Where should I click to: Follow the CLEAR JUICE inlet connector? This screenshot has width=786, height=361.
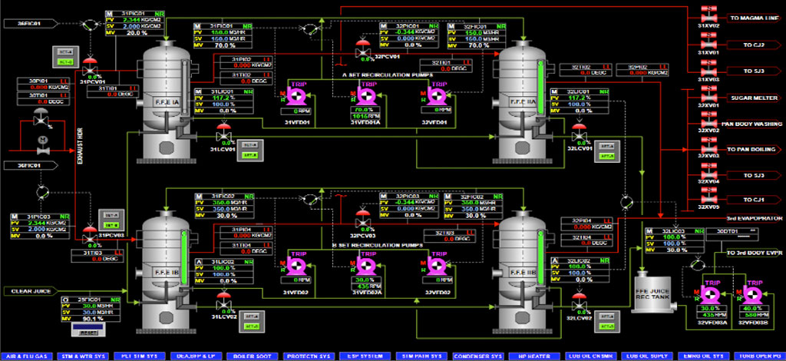(32, 291)
